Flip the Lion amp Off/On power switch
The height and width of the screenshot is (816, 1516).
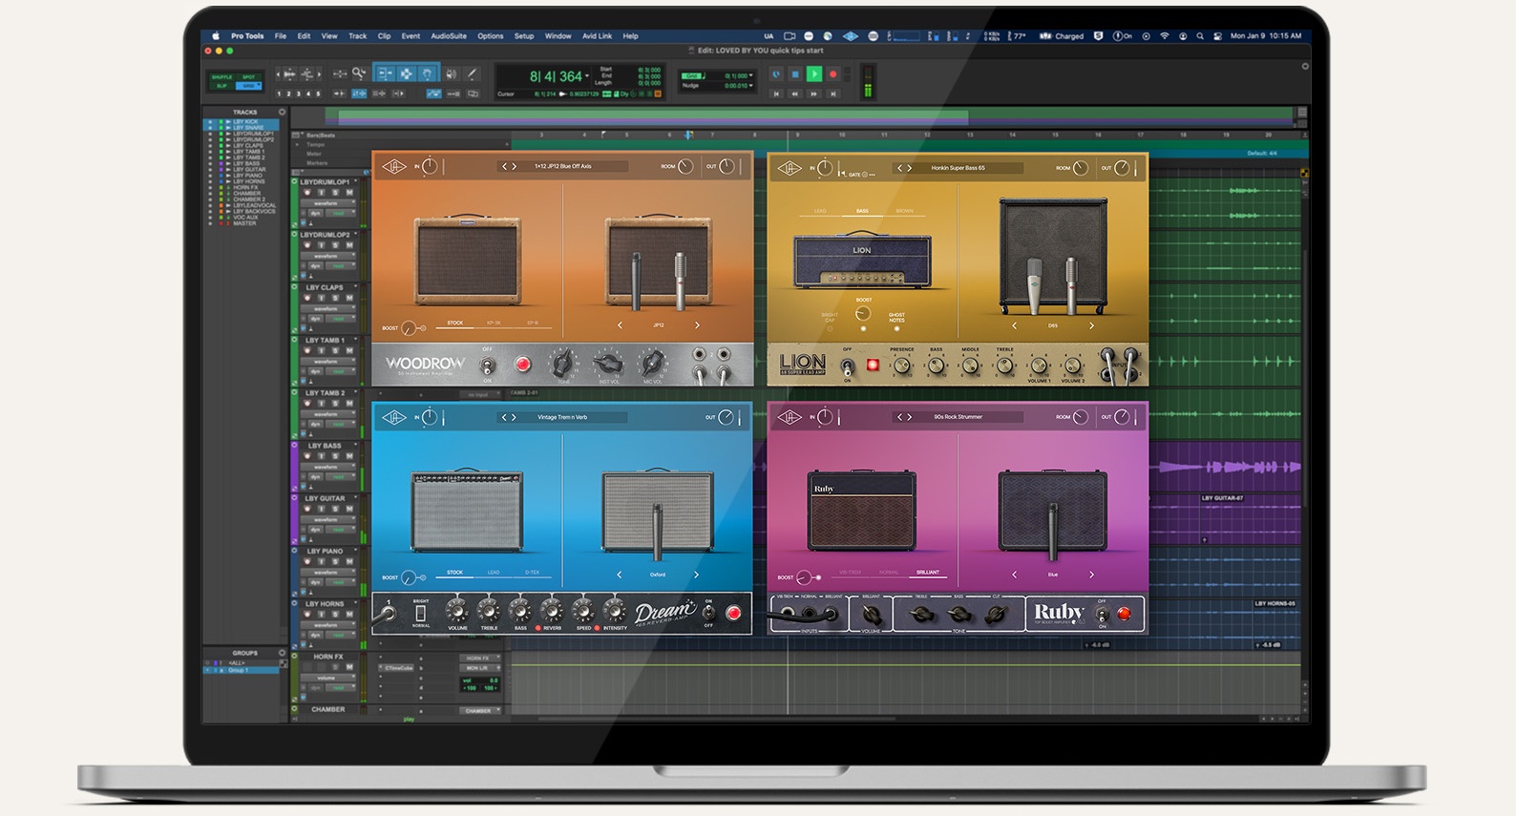coord(847,366)
